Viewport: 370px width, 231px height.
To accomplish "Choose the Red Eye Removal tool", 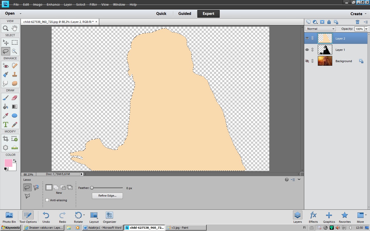I will point(5,66).
